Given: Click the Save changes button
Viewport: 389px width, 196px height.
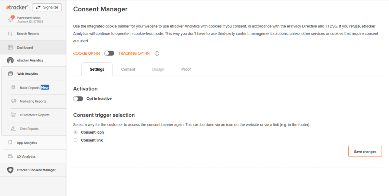Looking at the screenshot, I should coord(365,152).
